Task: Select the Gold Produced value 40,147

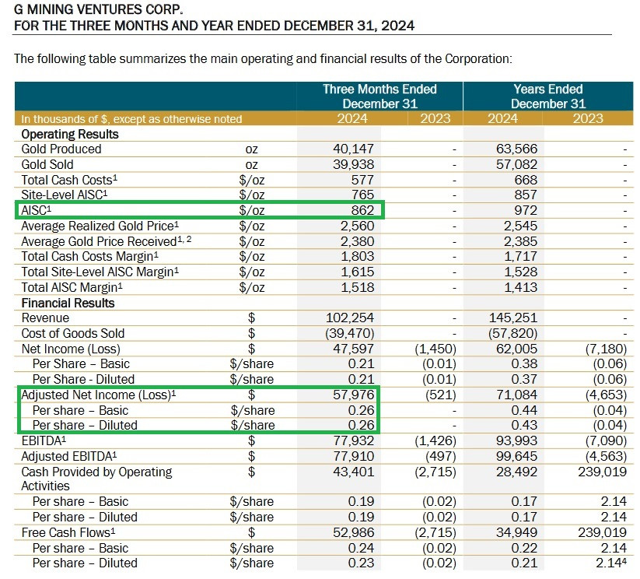Action: click(353, 149)
